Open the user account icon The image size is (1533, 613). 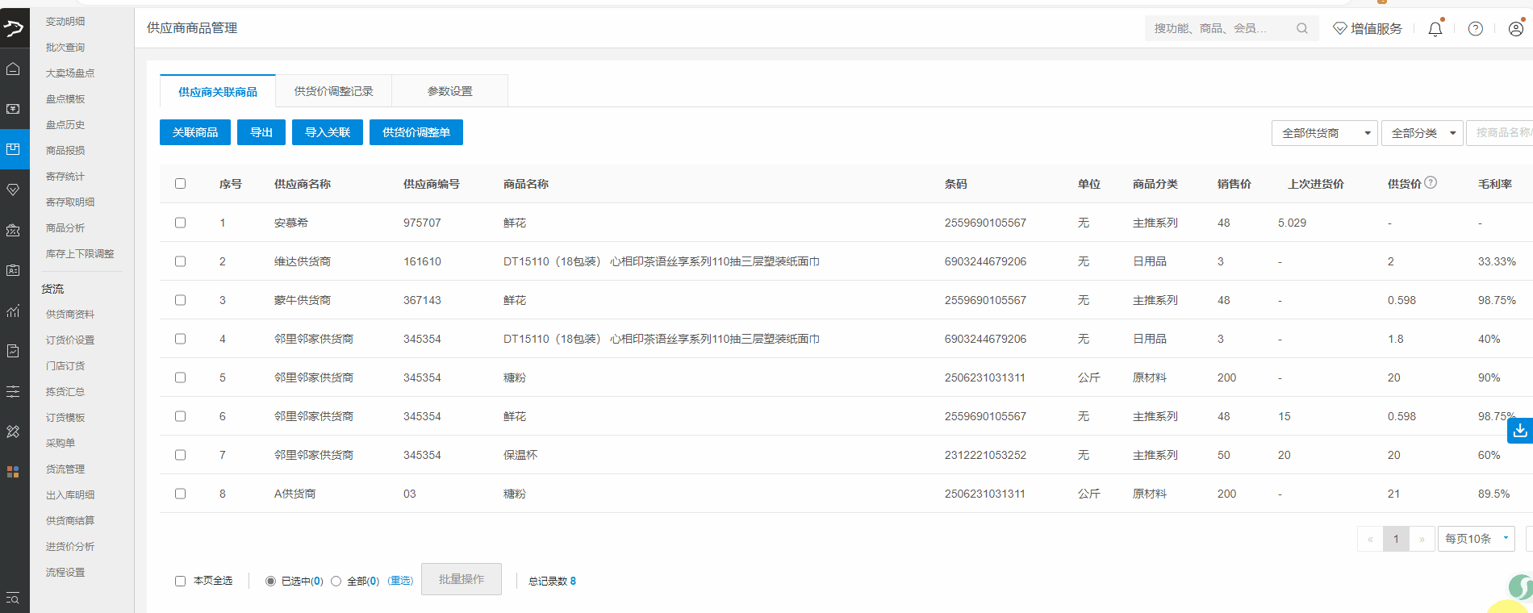coord(1516,28)
